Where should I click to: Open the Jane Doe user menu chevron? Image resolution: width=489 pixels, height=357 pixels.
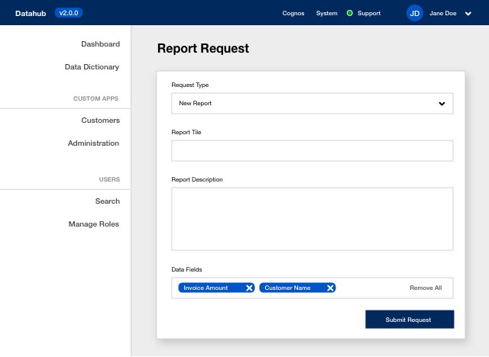point(468,14)
